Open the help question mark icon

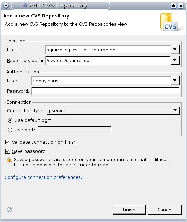pos(10,210)
